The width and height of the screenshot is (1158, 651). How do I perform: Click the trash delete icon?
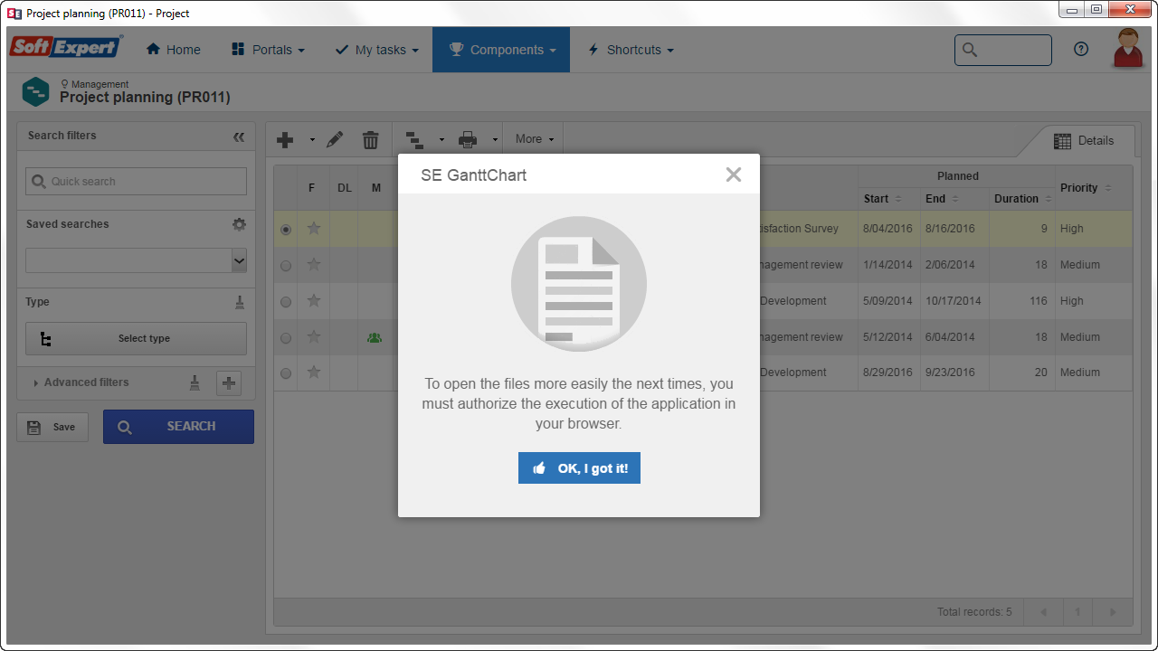371,139
